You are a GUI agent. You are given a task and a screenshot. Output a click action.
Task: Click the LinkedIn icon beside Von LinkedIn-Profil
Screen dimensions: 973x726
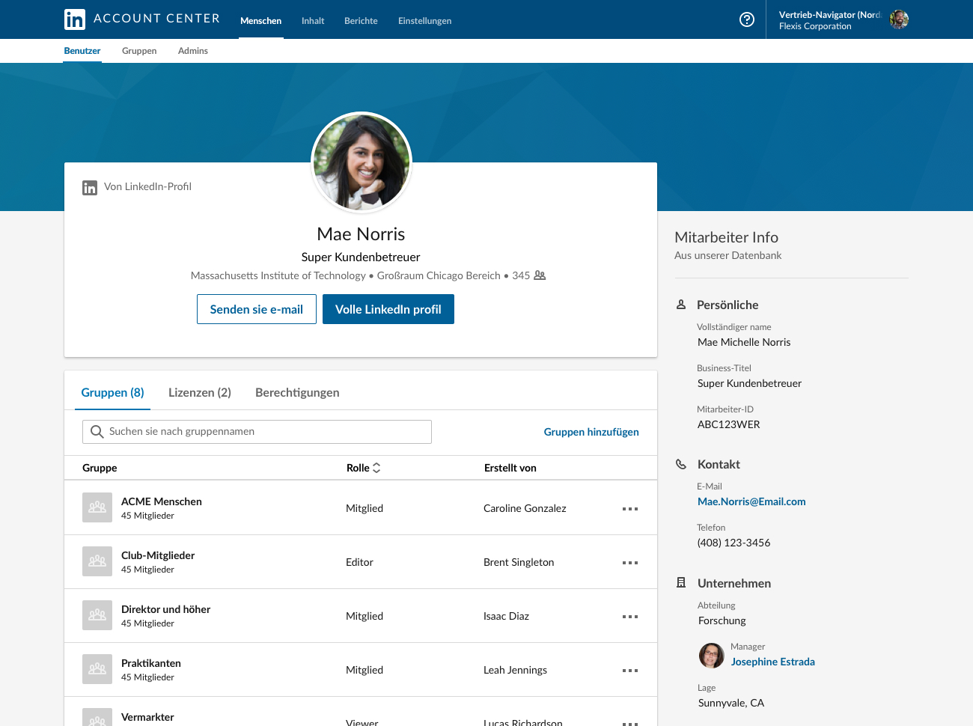point(90,188)
